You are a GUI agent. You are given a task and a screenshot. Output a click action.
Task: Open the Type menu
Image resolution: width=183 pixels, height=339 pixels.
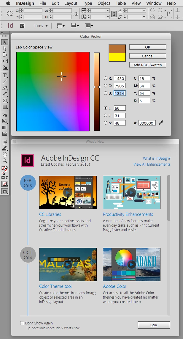point(87,3)
